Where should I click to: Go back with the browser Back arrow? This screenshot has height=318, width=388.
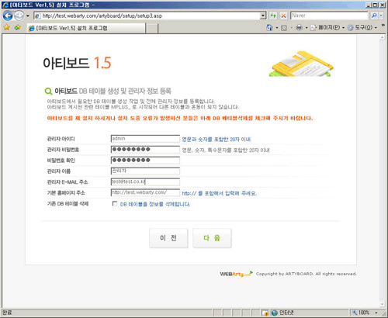coord(8,16)
